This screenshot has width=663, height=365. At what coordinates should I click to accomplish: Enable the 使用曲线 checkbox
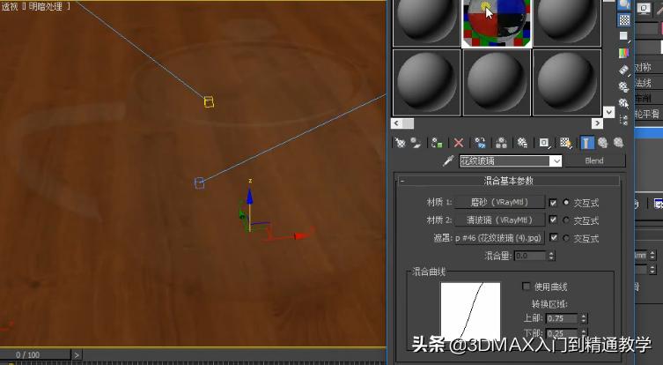[526, 287]
